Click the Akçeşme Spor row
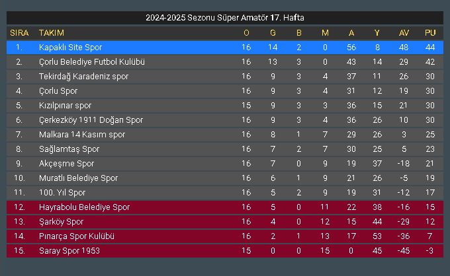 coord(225,164)
